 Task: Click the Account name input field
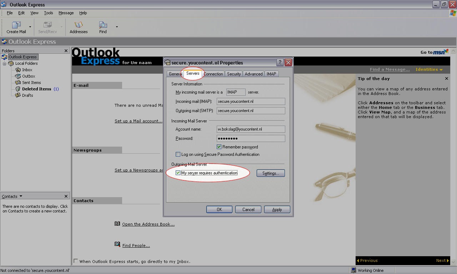(251, 129)
